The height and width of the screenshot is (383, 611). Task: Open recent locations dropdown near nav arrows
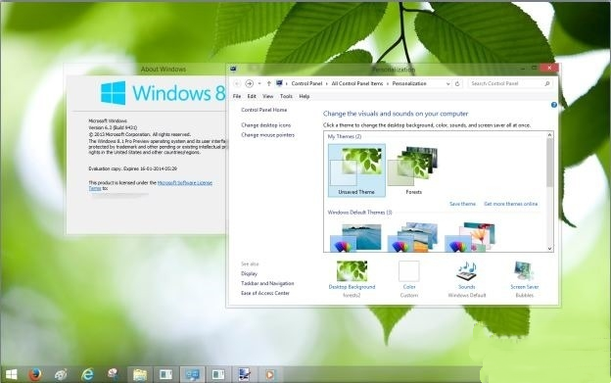coord(259,83)
